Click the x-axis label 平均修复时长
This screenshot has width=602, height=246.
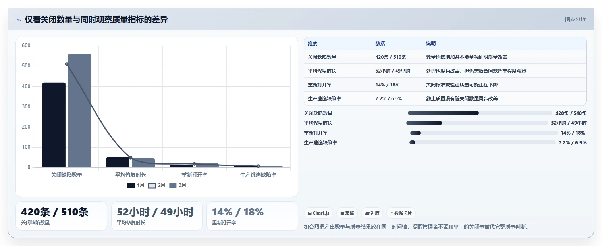[131, 175]
